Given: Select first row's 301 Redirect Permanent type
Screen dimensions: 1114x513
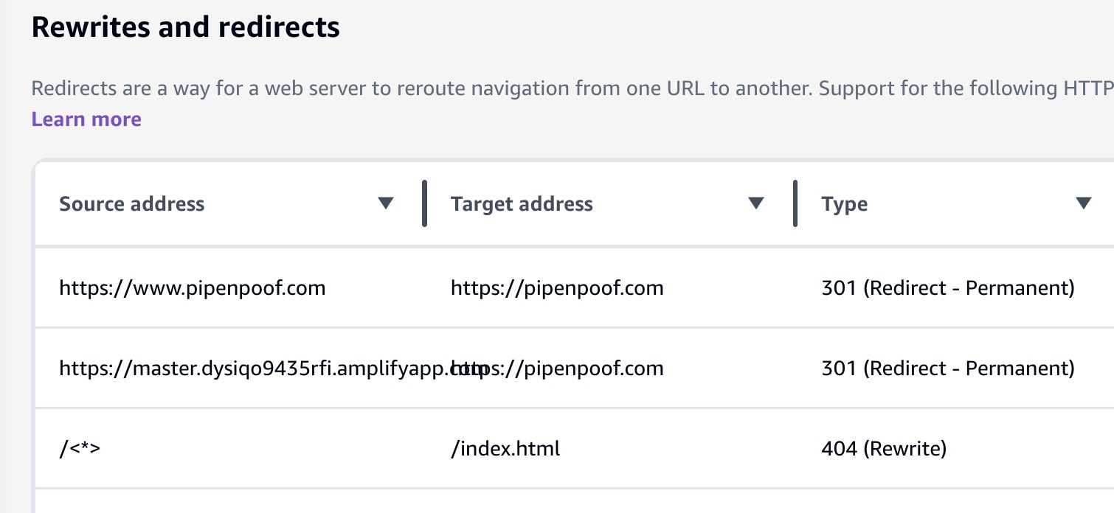Looking at the screenshot, I should pos(948,288).
